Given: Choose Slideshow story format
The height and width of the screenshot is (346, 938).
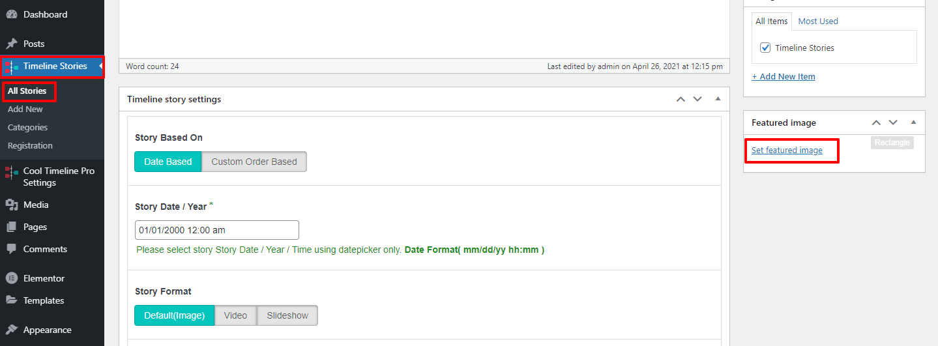Looking at the screenshot, I should 287,315.
